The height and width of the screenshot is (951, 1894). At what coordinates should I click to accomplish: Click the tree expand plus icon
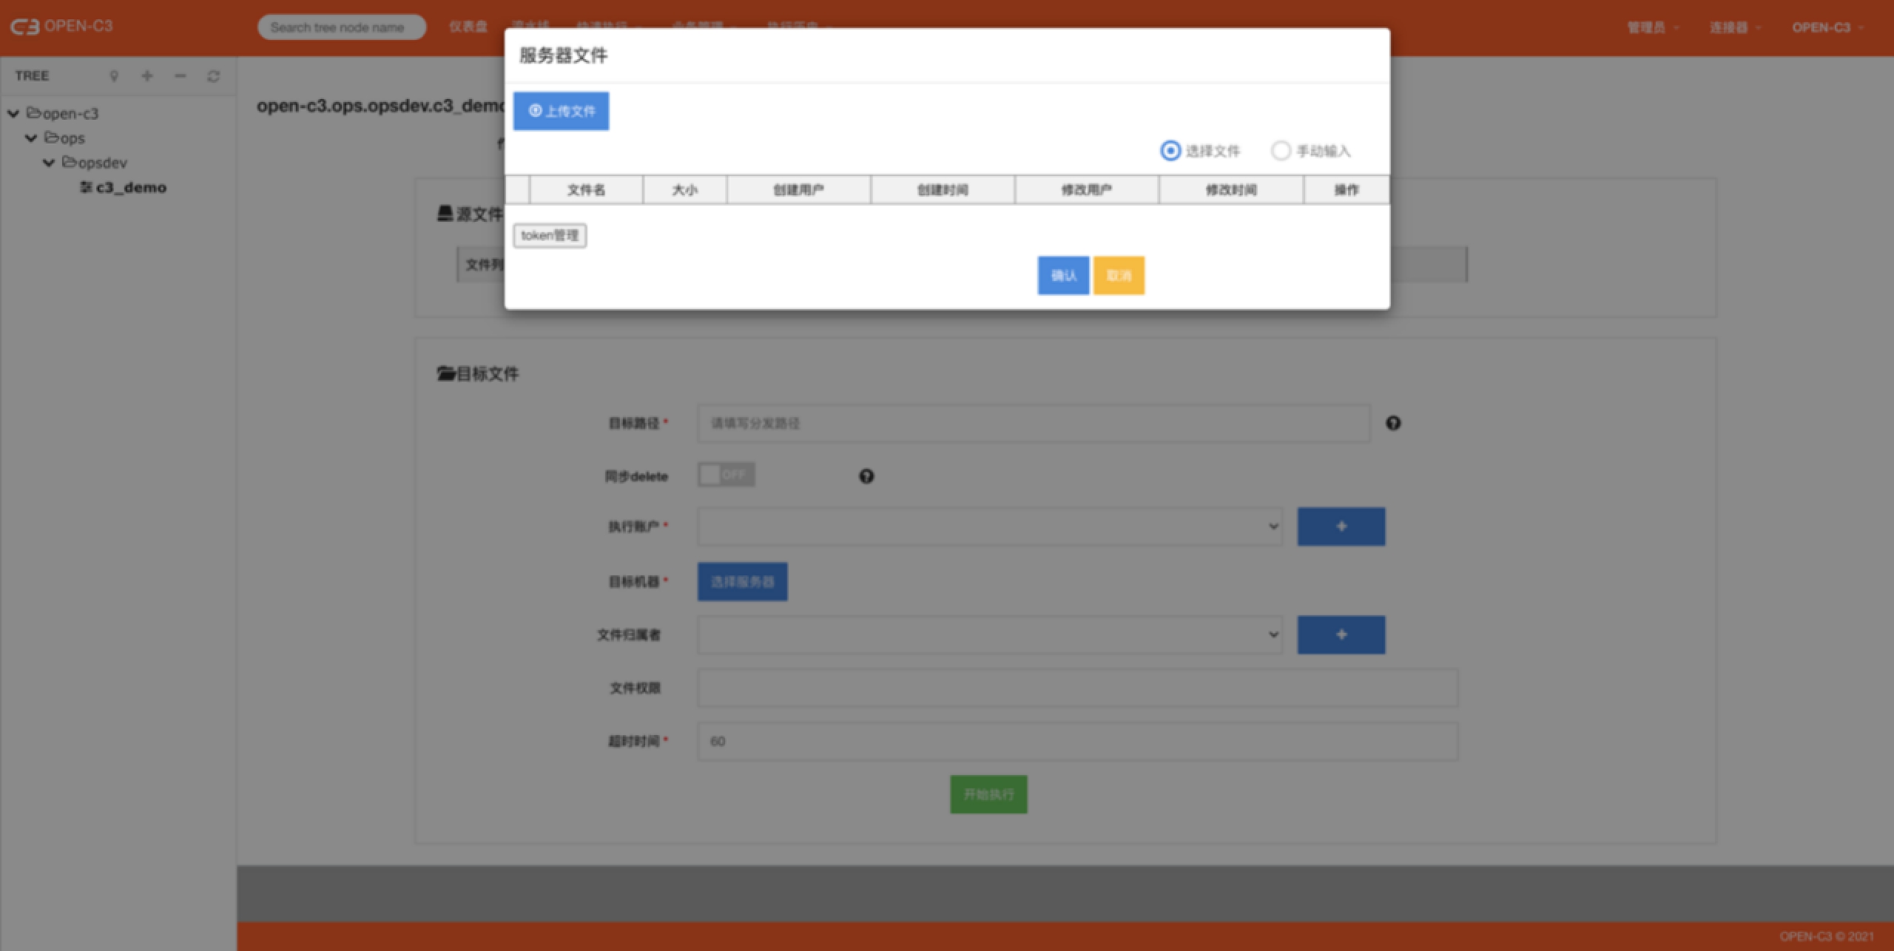pos(147,76)
